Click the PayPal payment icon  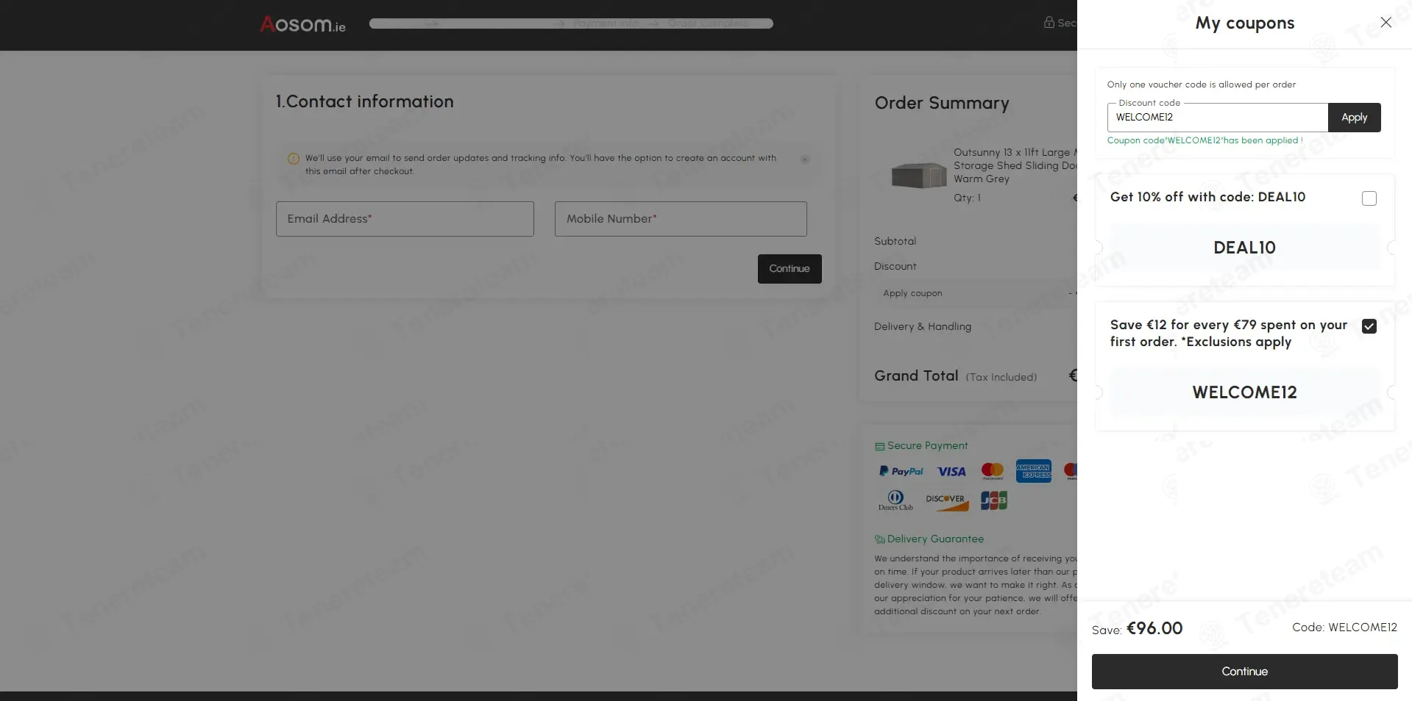pos(901,471)
